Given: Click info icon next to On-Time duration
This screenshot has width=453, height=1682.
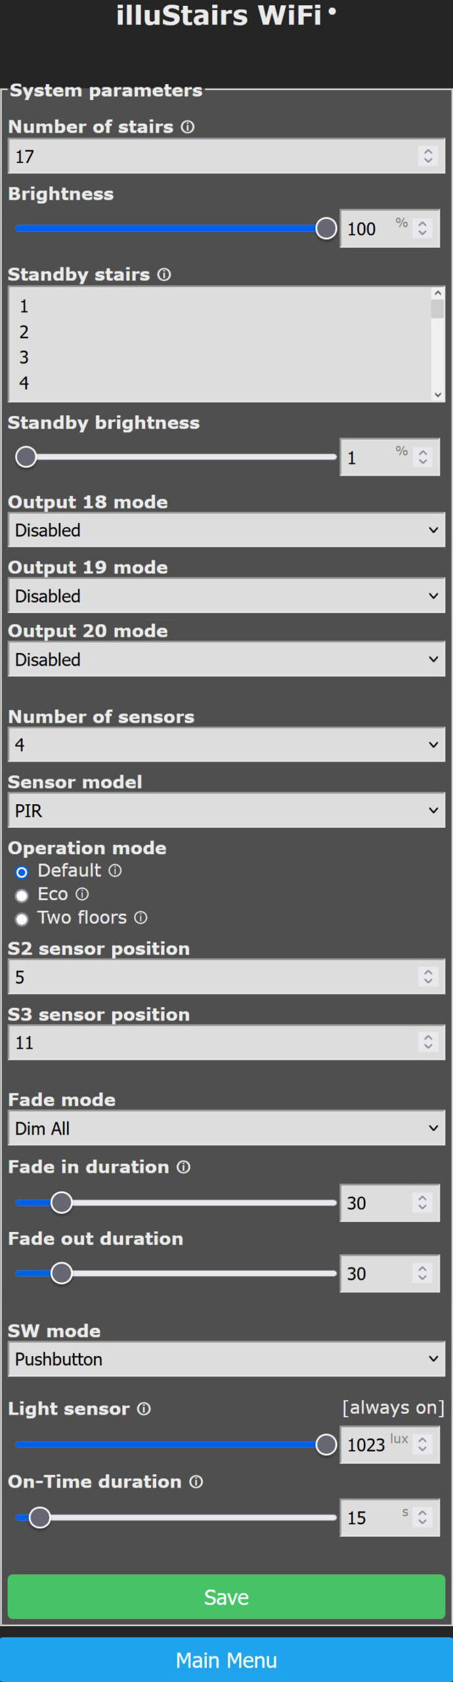Looking at the screenshot, I should 196,1482.
